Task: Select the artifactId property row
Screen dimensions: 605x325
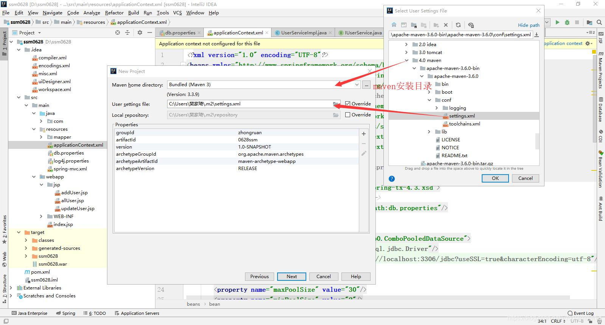Action: (237, 140)
